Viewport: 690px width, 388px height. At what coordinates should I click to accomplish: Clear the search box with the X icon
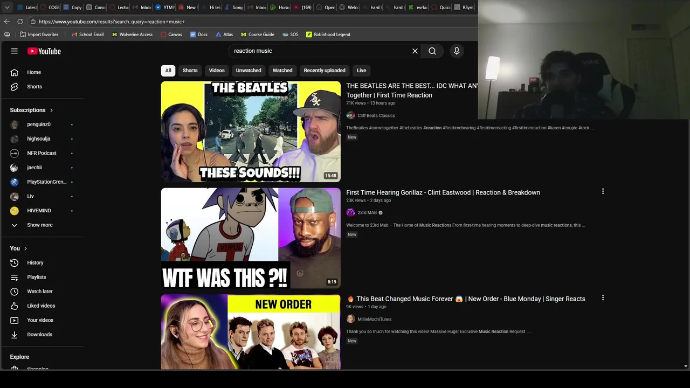(415, 51)
